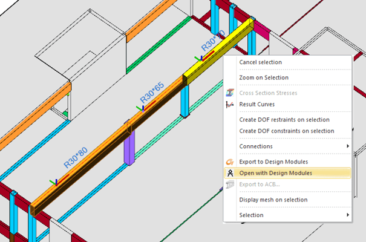Click the cyan column below yellow beam
Image resolution: width=366 pixels, height=242 pixels.
click(185, 102)
